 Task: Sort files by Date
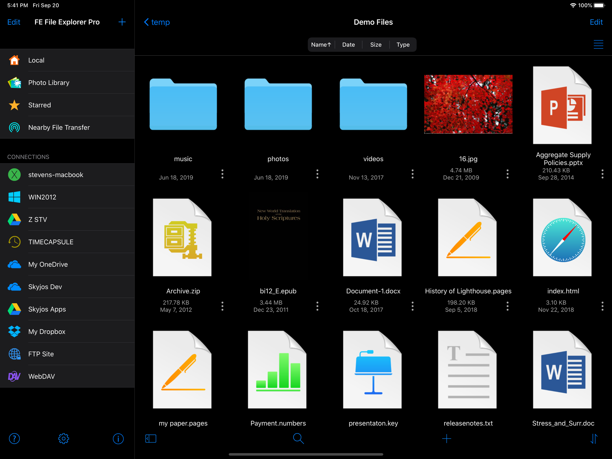click(x=348, y=45)
